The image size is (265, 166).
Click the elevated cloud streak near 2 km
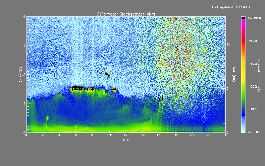pyautogui.click(x=106, y=74)
